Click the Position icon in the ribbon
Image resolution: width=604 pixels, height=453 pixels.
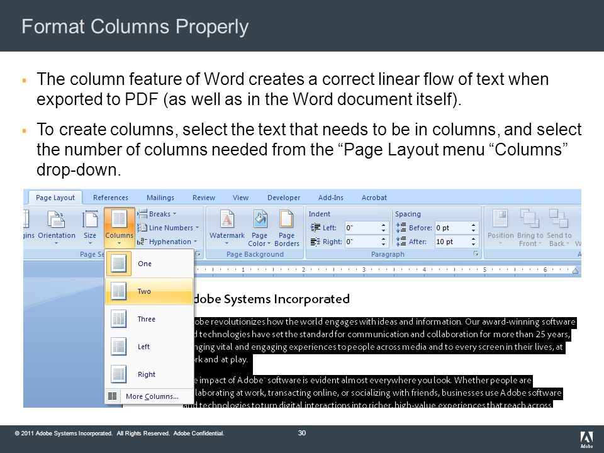tap(500, 219)
